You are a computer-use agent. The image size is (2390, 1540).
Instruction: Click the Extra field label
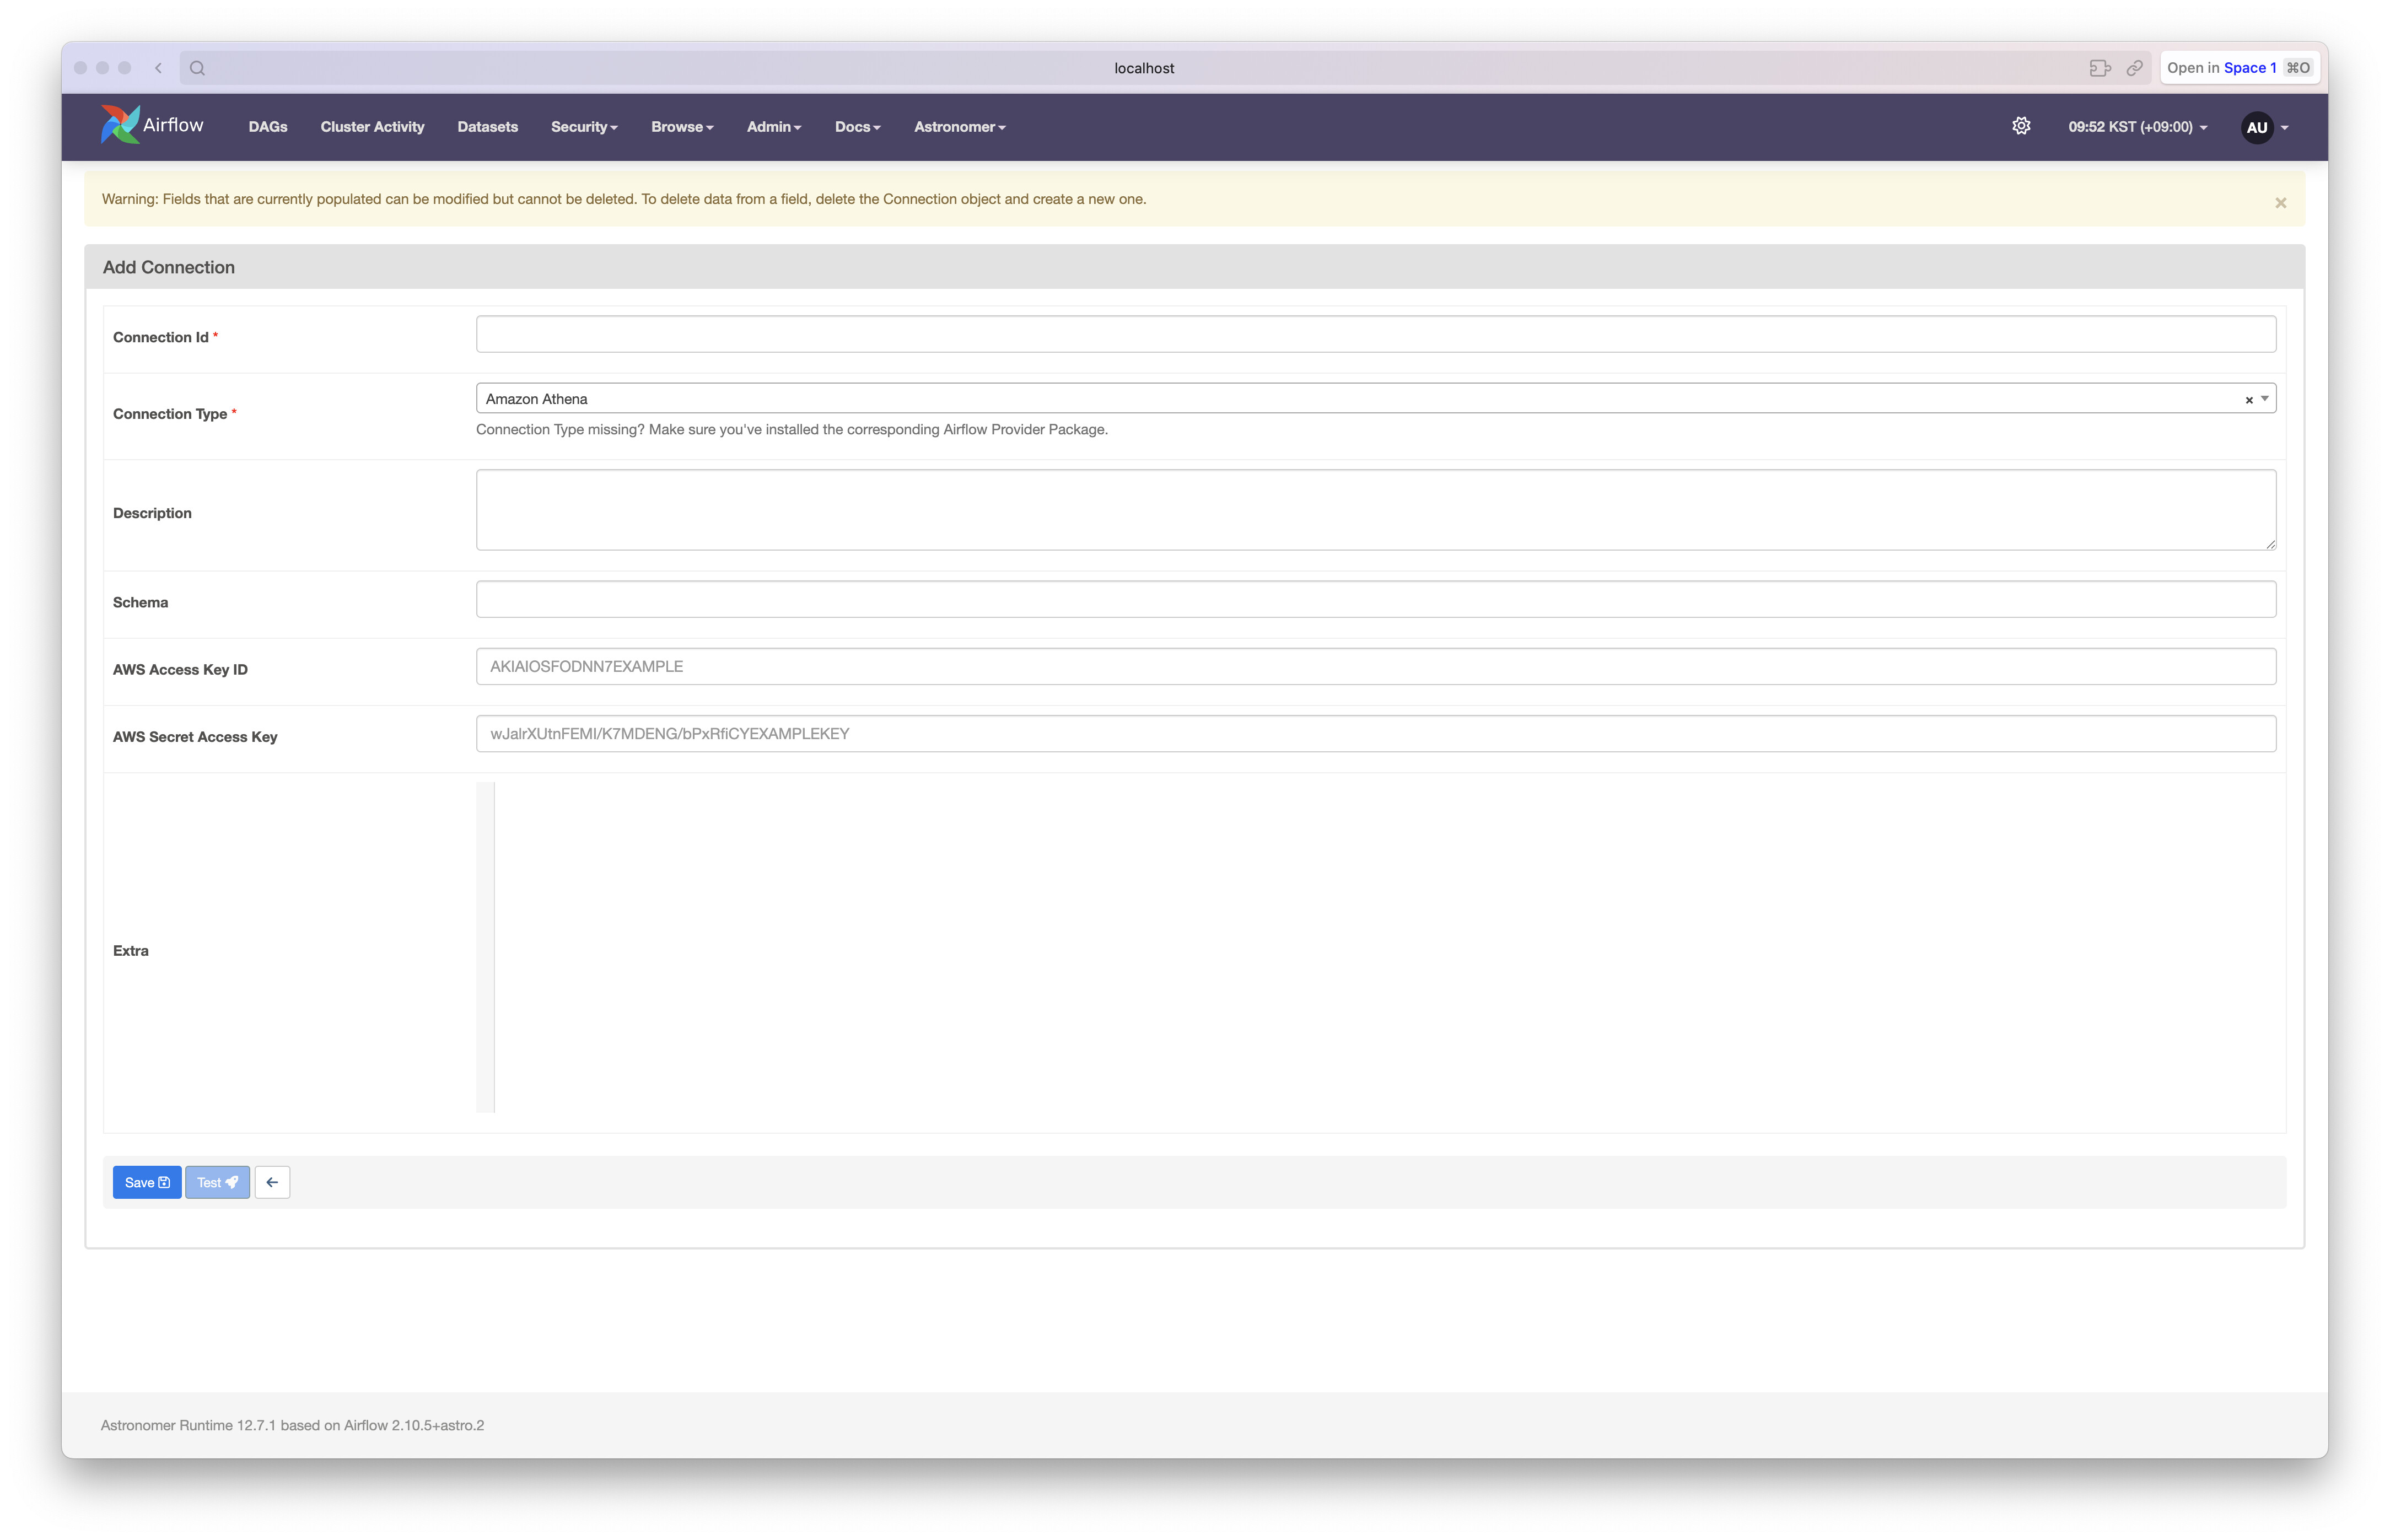tap(131, 951)
